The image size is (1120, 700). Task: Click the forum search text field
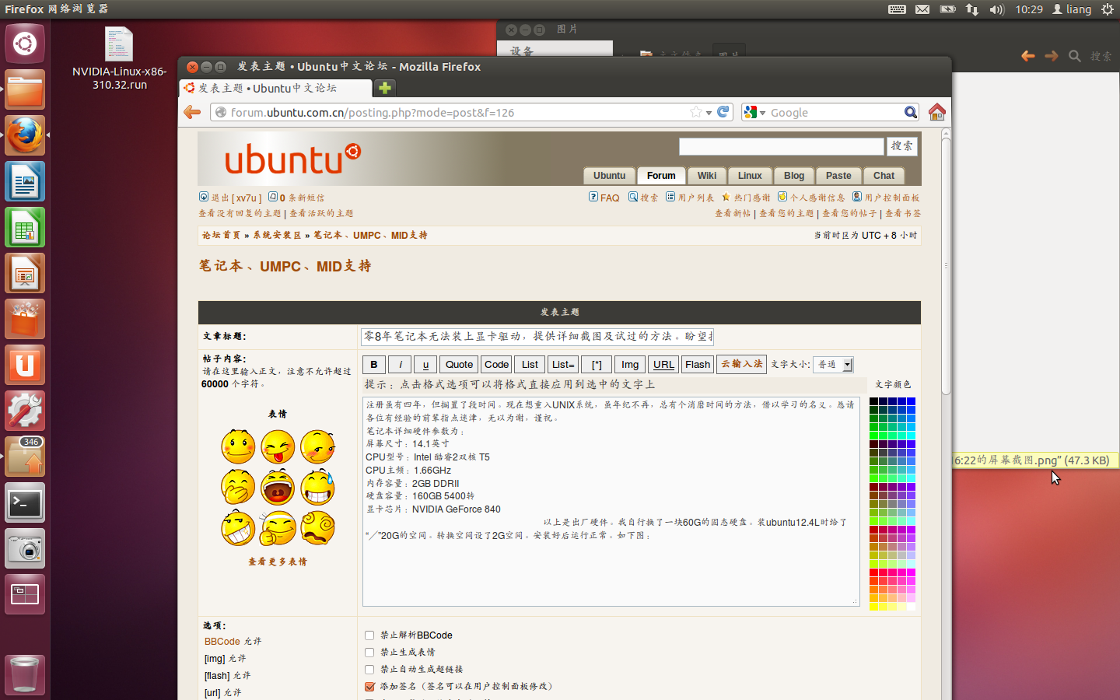click(782, 146)
